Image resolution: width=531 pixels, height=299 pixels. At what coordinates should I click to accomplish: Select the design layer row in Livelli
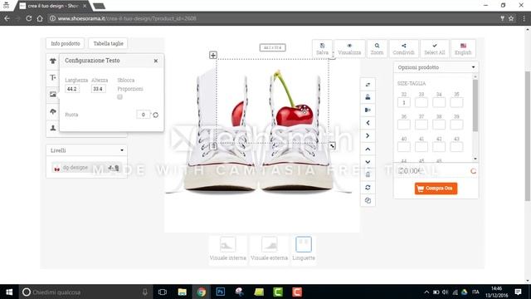[x=86, y=168]
